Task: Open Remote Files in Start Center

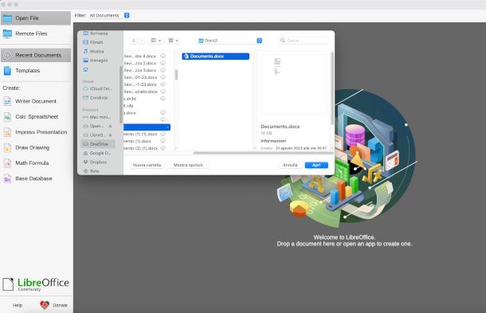Action: 36,33
